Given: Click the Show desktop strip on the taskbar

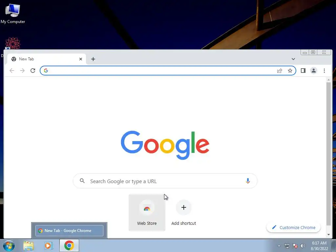Looking at the screenshot, I should pyautogui.click(x=334, y=245).
